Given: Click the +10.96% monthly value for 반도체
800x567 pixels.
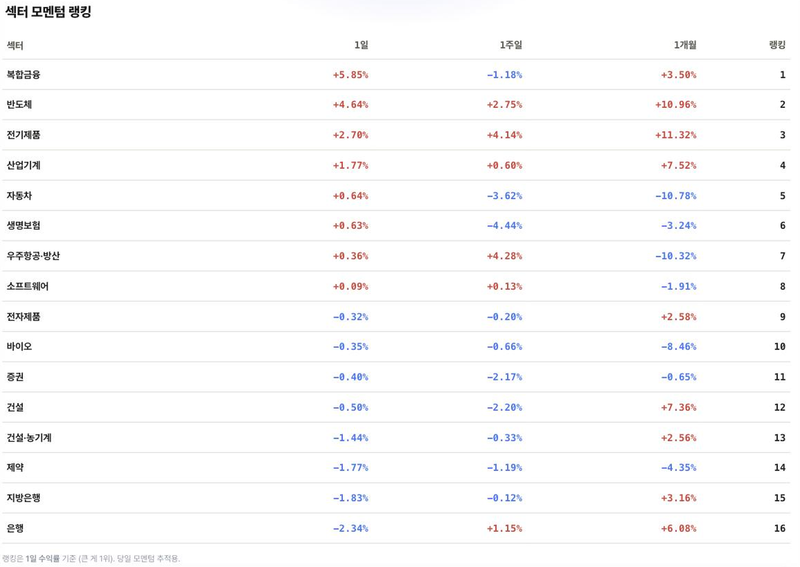Looking at the screenshot, I should (x=675, y=104).
